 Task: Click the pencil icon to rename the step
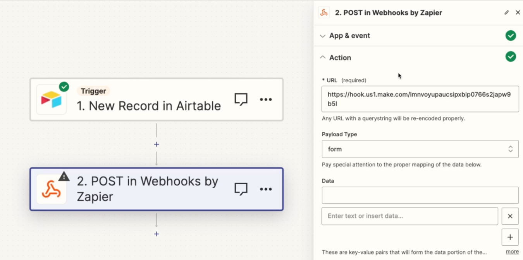point(506,12)
